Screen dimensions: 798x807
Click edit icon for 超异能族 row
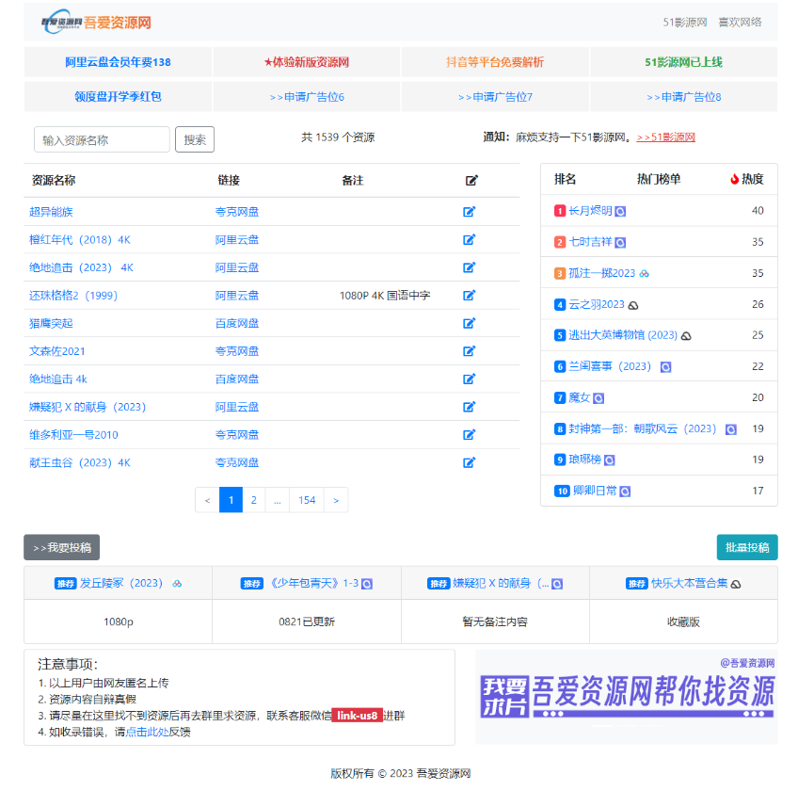point(469,212)
